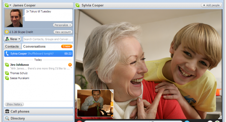The image size is (226, 122).
Task: Click James Cooper's profile picture
Action: click(x=14, y=18)
